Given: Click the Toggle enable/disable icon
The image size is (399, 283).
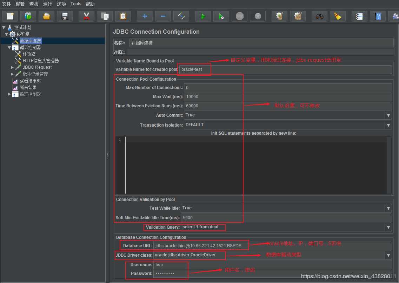Looking at the screenshot, I should [181, 16].
